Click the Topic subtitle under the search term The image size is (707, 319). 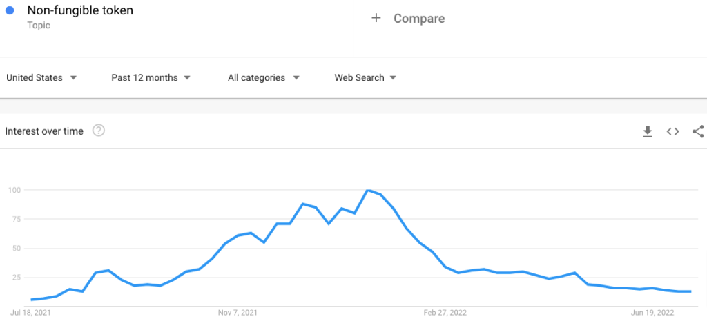click(x=39, y=26)
